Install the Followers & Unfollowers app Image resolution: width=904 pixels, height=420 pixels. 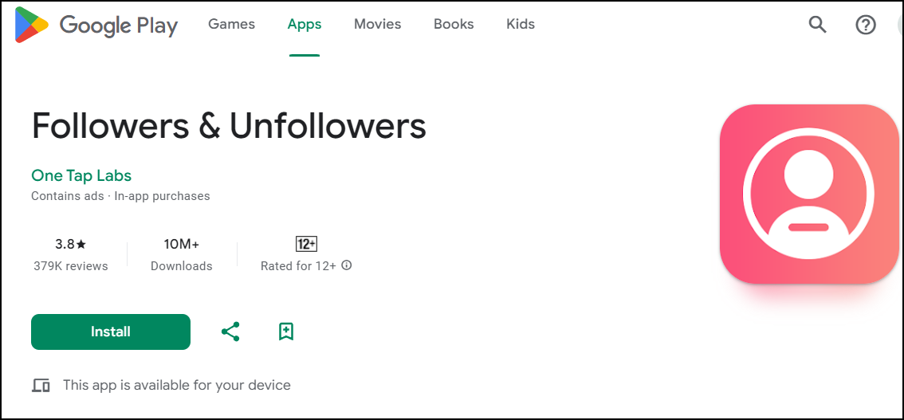pyautogui.click(x=111, y=332)
